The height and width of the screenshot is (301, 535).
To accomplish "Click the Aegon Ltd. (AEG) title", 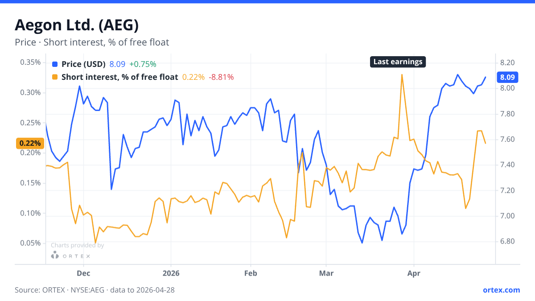I will click(77, 25).
